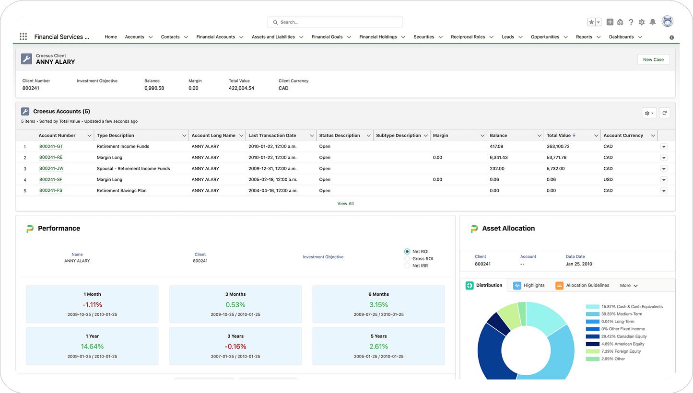
Task: Click the New Case button
Action: click(653, 59)
